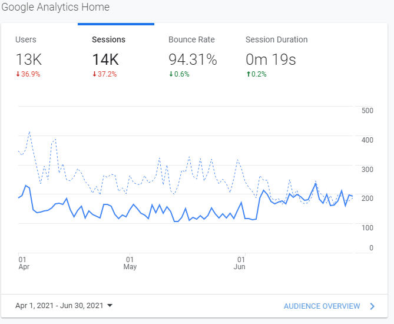Click the chevron arrow after Audience Overview
The image size is (394, 324).
click(x=372, y=306)
